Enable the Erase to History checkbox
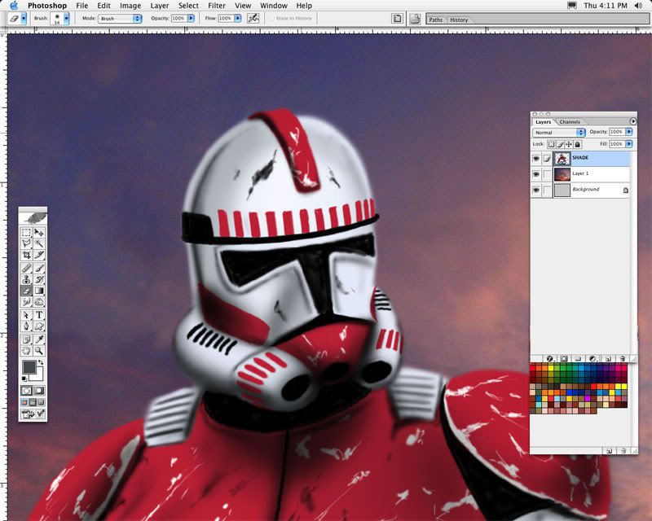 pos(272,18)
